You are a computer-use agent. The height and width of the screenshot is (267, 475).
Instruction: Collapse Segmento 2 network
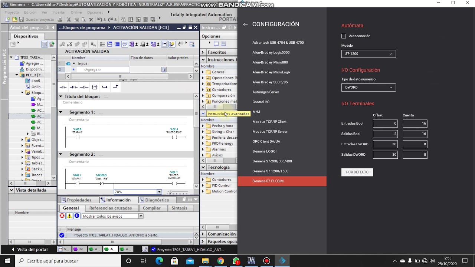(61, 154)
